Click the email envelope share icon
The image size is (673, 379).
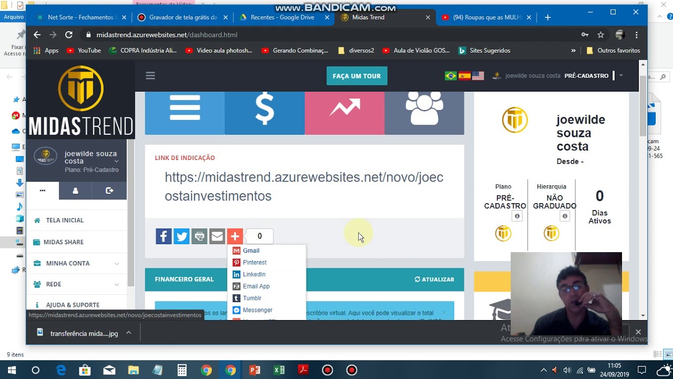pos(217,236)
